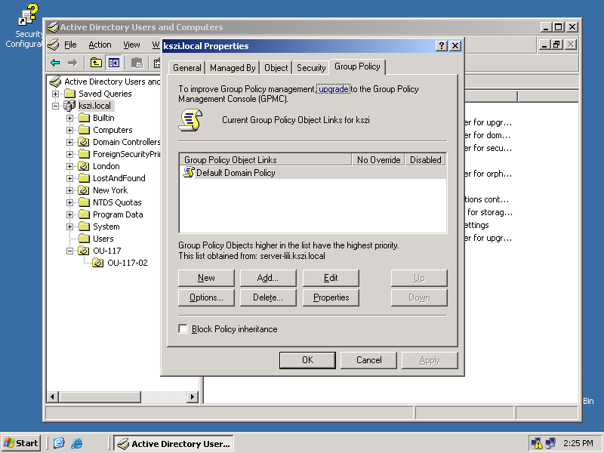Toggle the Show/Hide Console Tree icon
The image size is (604, 453).
[114, 63]
